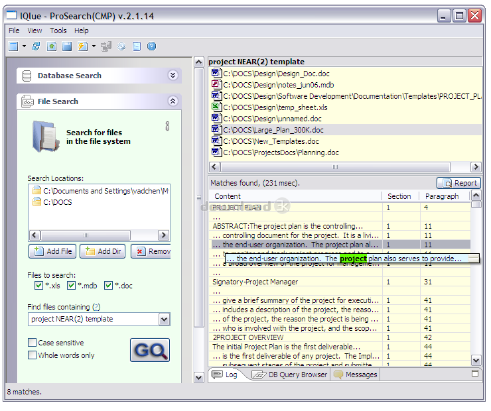Toggle the *.xls file type checkbox
Screen dimensions: 491x411
(x=38, y=286)
